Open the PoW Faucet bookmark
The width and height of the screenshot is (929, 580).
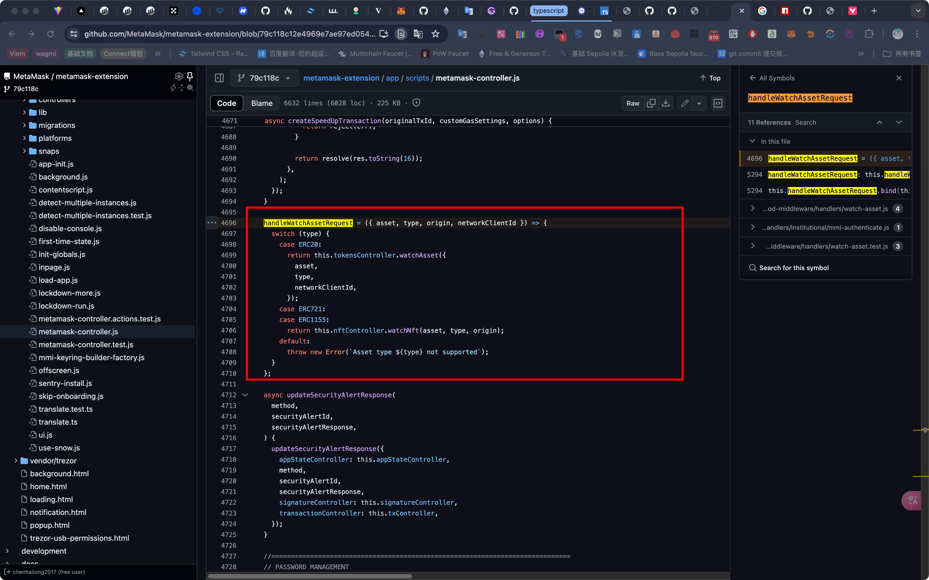coord(445,54)
